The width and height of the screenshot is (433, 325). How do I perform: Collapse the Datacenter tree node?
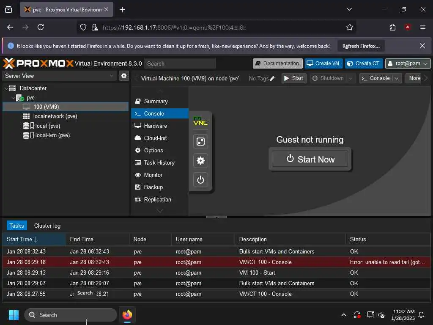tap(6, 88)
